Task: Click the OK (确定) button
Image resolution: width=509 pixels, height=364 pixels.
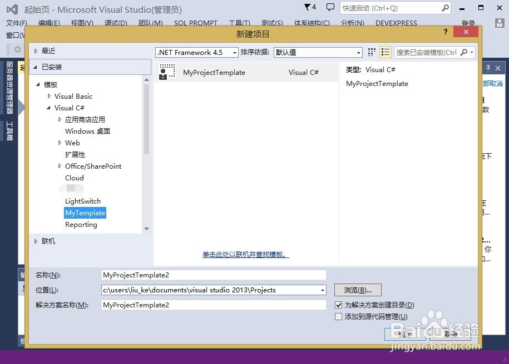Action: 405,334
